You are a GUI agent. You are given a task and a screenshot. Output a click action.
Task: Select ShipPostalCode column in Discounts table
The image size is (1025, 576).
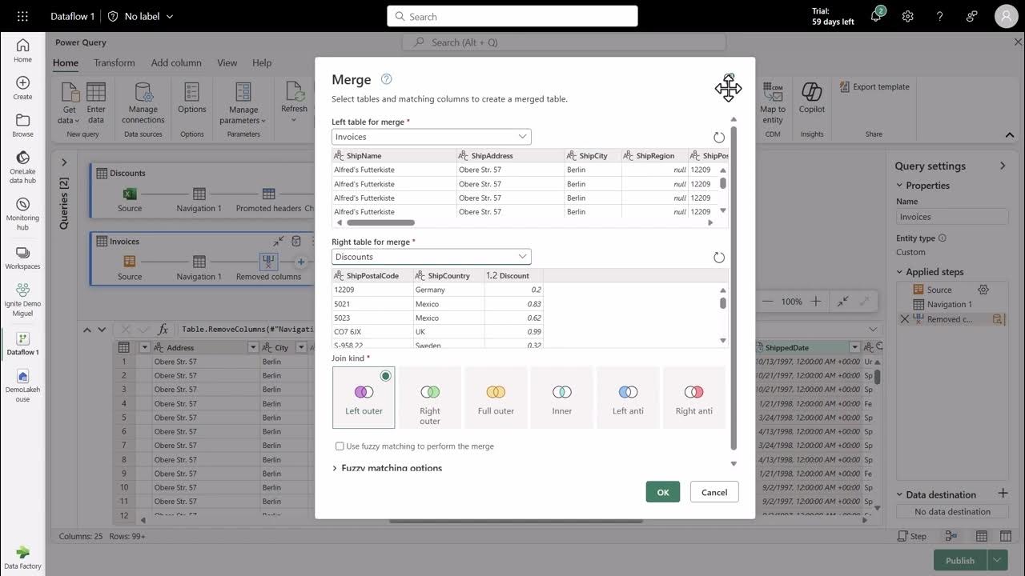372,275
